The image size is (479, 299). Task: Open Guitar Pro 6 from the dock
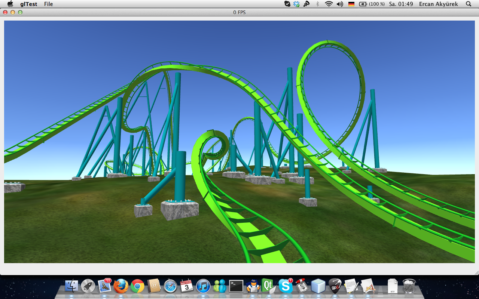point(335,286)
